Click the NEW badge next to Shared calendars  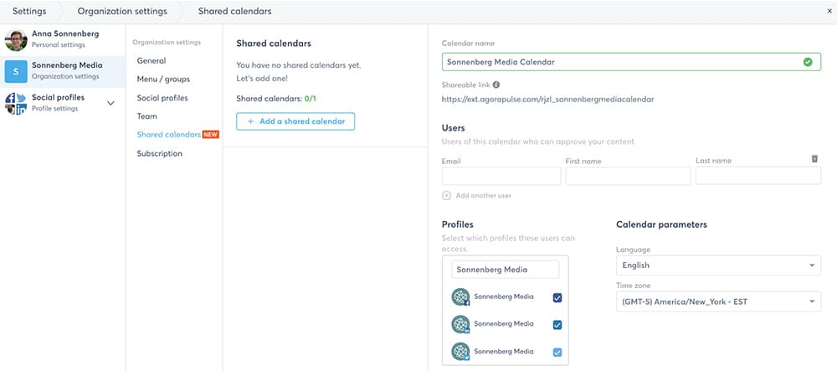click(x=210, y=135)
